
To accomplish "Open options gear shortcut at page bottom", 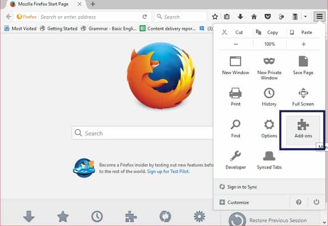I will point(199,216).
